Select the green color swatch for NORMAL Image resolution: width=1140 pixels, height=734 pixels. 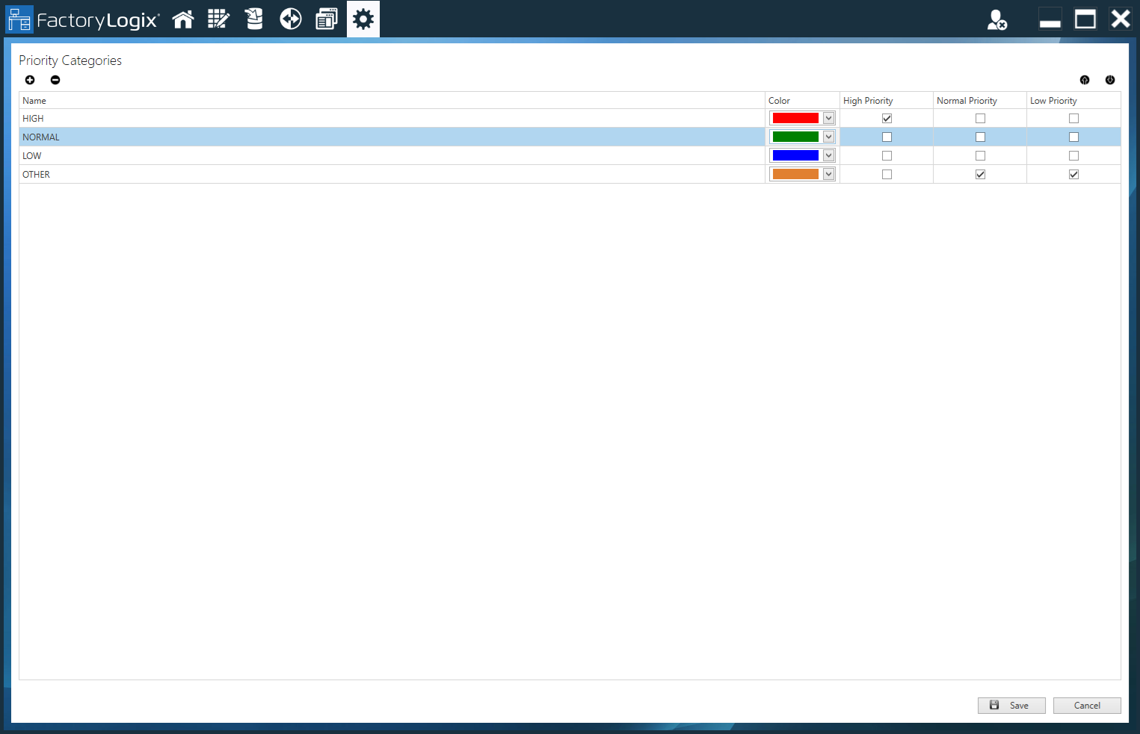click(796, 137)
